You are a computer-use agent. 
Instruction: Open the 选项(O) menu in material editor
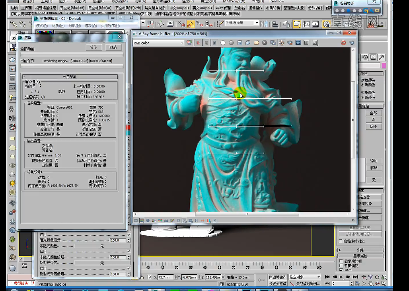(91, 25)
